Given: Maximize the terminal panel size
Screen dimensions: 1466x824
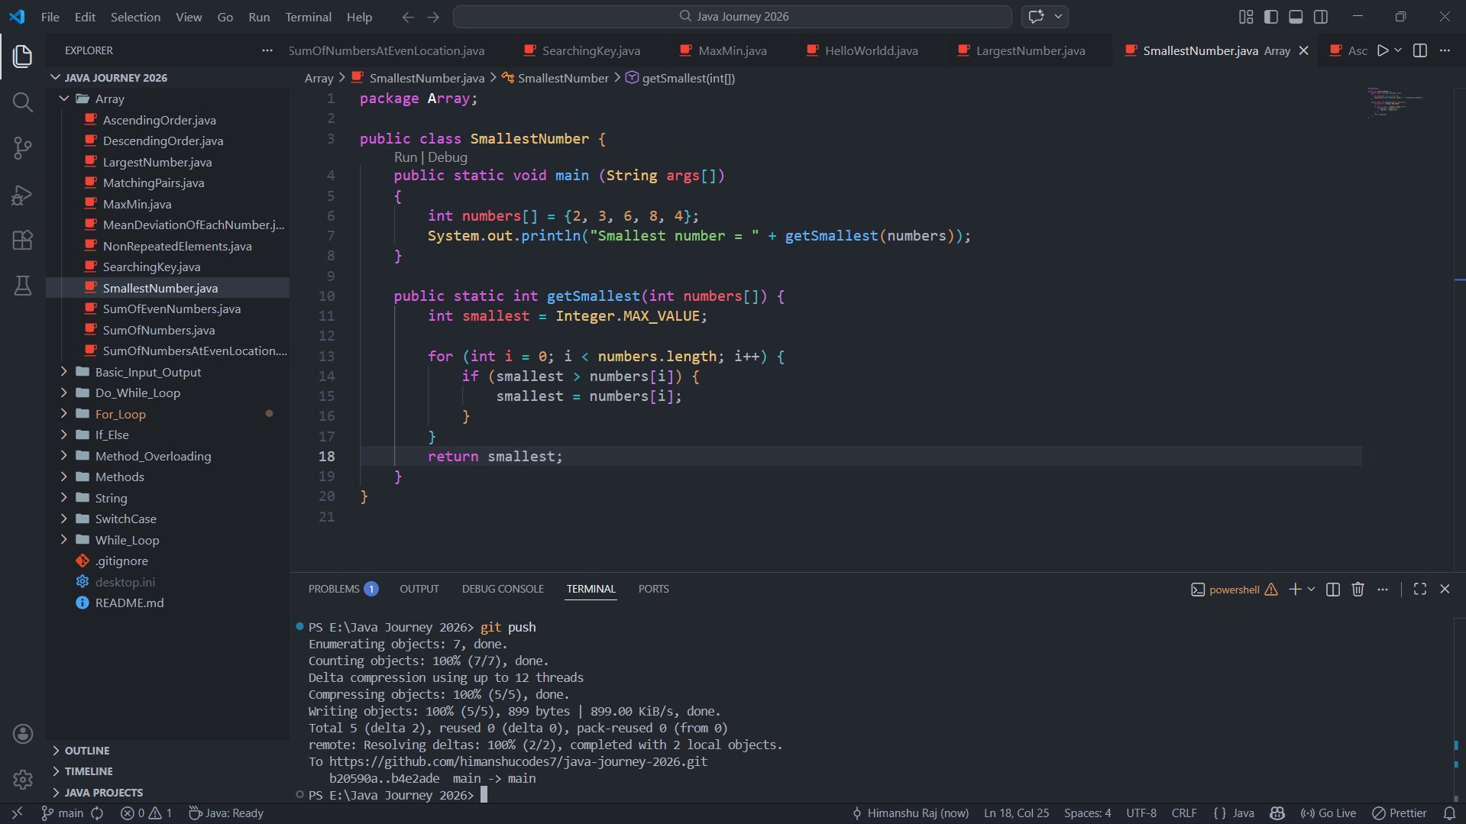Looking at the screenshot, I should (x=1419, y=589).
